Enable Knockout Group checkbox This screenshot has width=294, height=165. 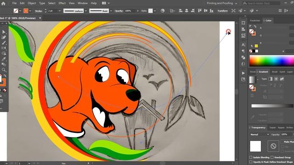(x=272, y=157)
